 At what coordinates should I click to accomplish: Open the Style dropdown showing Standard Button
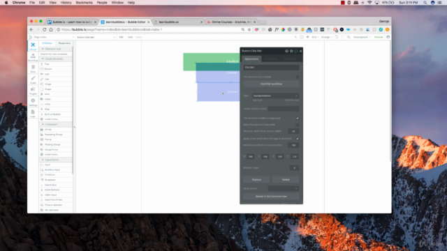tap(275, 96)
